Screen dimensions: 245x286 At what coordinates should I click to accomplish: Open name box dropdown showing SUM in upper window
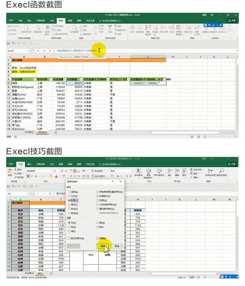(x=28, y=51)
